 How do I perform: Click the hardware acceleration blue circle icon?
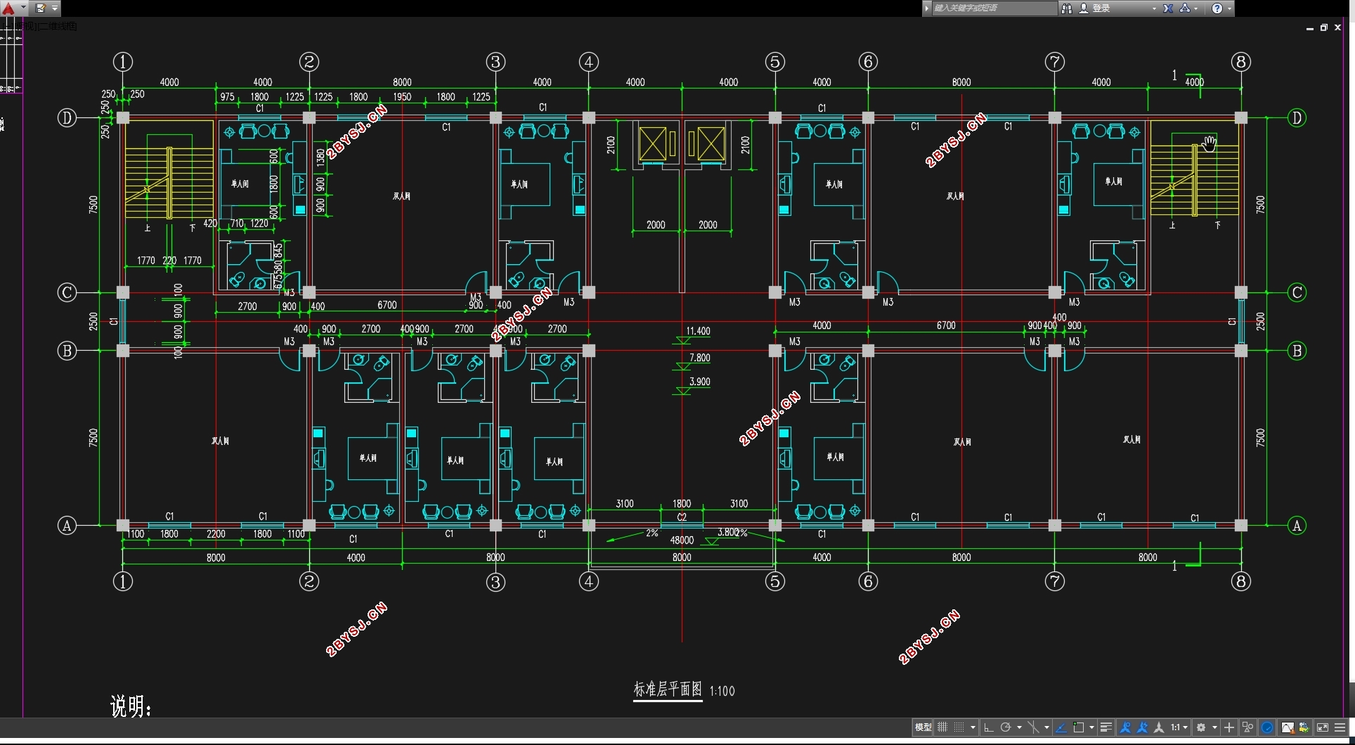pyautogui.click(x=1267, y=727)
